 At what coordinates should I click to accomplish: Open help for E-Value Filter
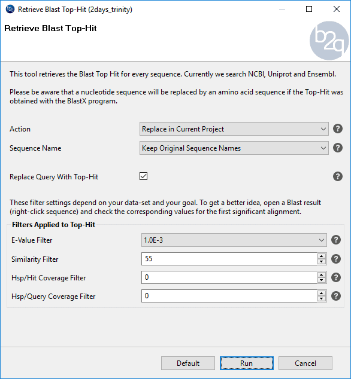coord(336,240)
